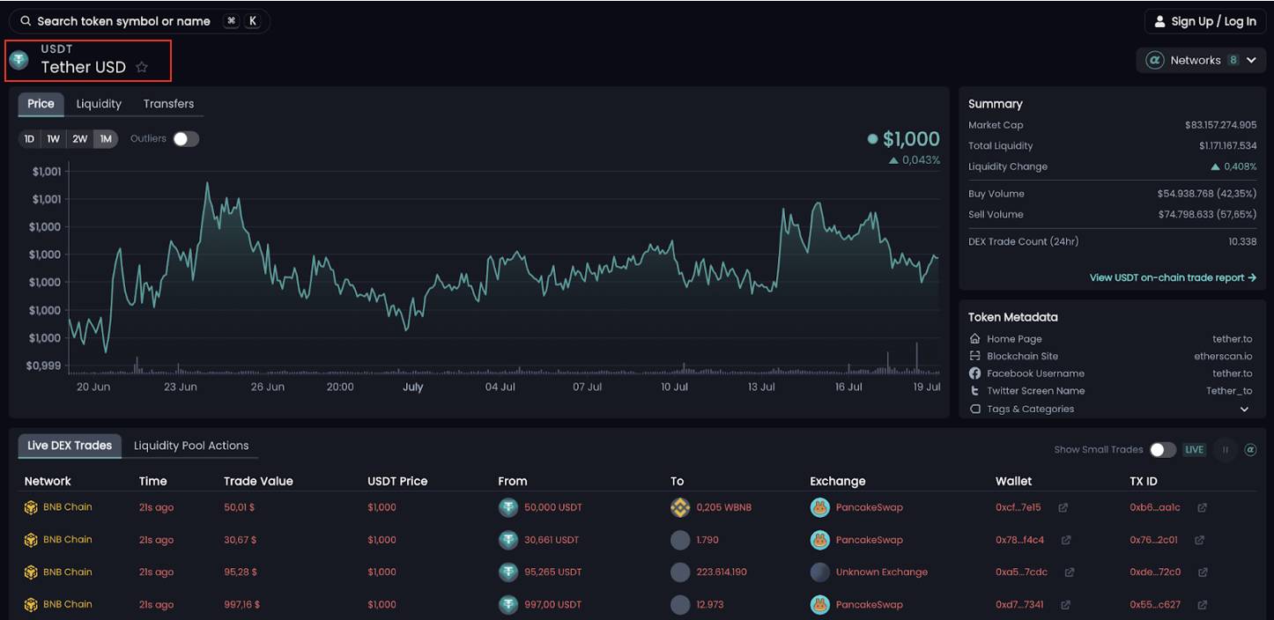Click the favorite star next to Tether USD
Screen dimensions: 1274x620
142,67
